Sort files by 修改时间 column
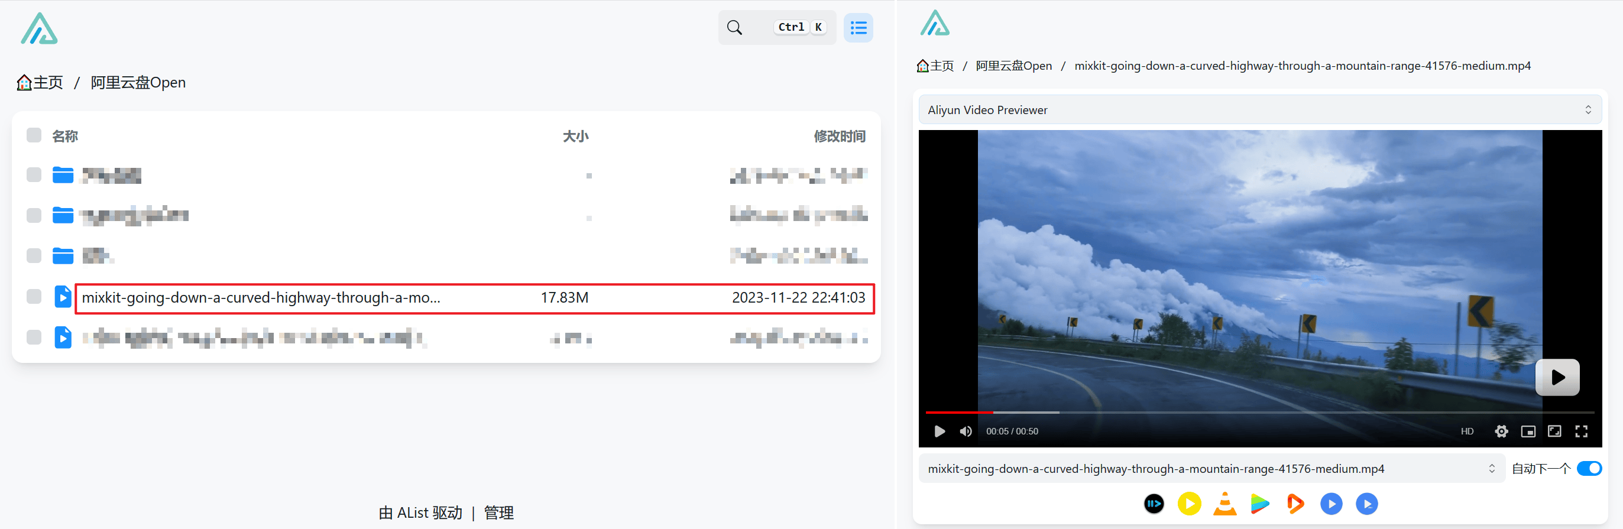1623x529 pixels. coord(838,136)
